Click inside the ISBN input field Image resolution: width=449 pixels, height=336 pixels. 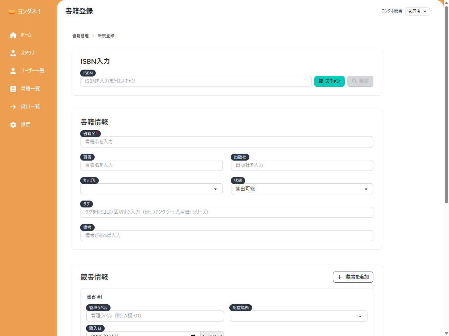click(x=195, y=81)
